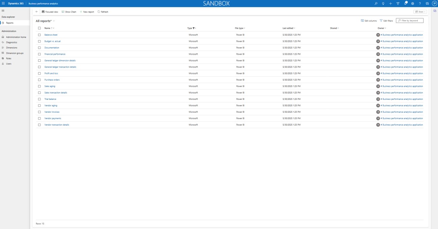
Task: Toggle the select-all checkbox in header
Action: pyautogui.click(x=39, y=28)
